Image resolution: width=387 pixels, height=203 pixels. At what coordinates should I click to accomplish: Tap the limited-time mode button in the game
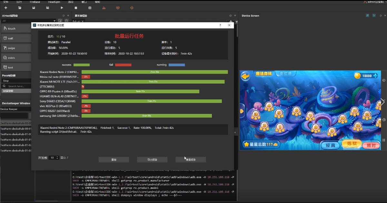371,146
